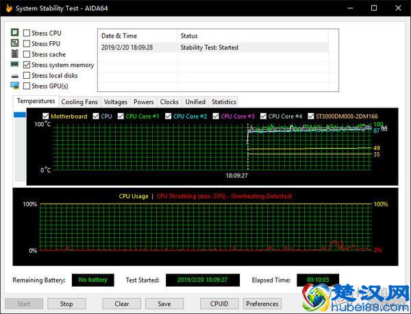Open Preferences dialog

[262, 304]
